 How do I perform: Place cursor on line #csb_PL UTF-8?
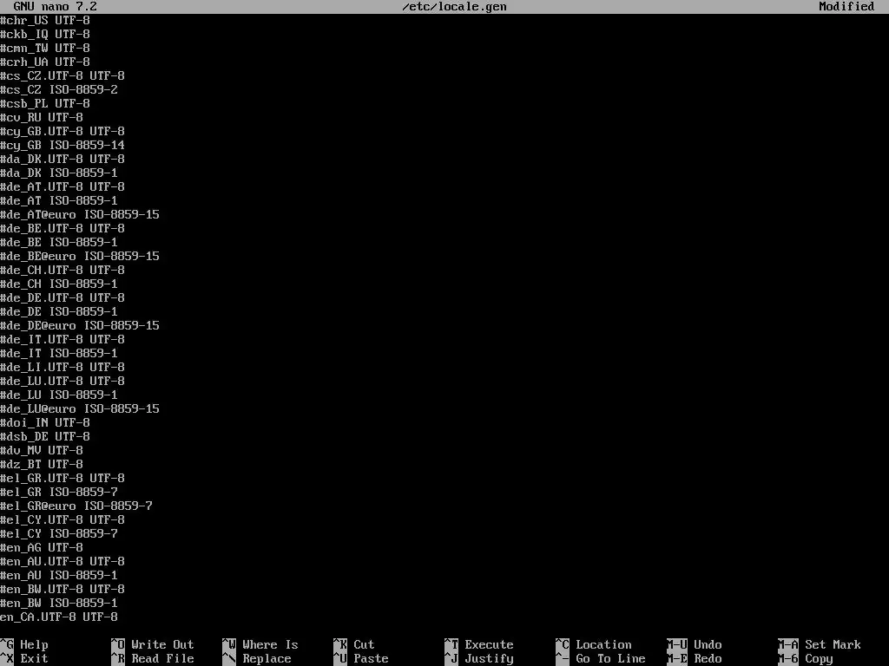pyautogui.click(x=45, y=104)
